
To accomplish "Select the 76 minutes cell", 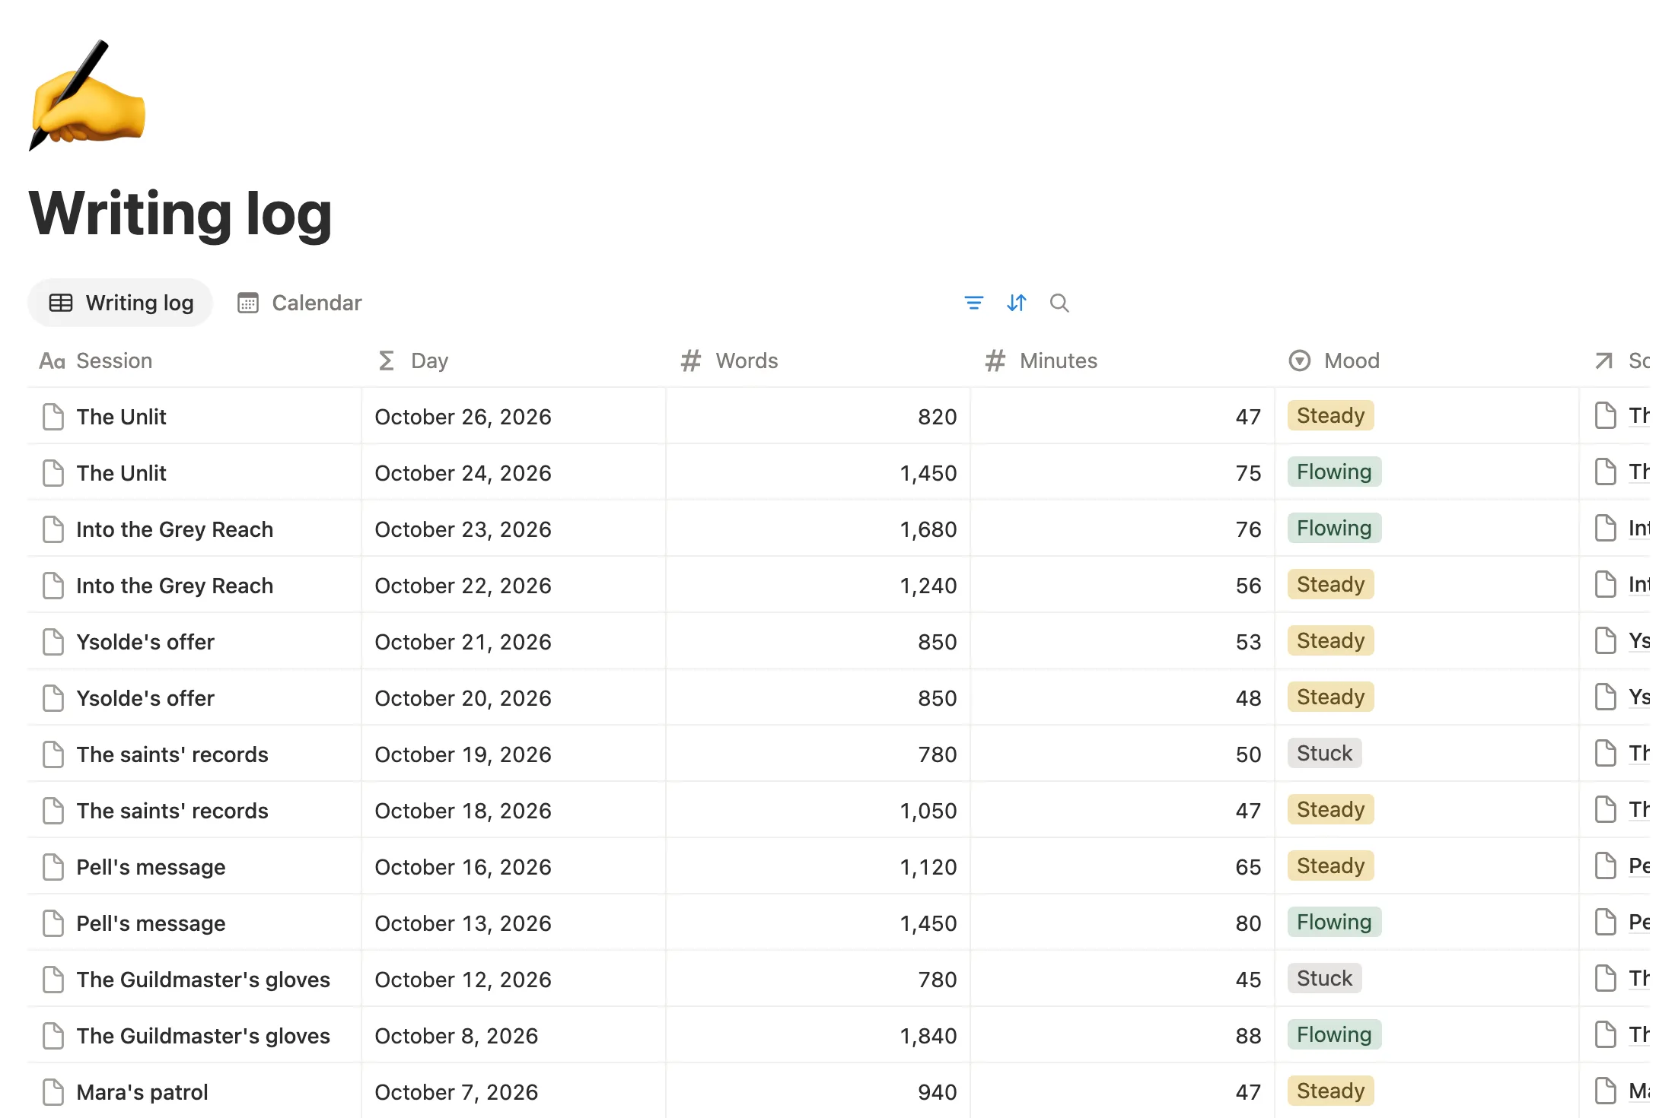I will click(x=1122, y=529).
